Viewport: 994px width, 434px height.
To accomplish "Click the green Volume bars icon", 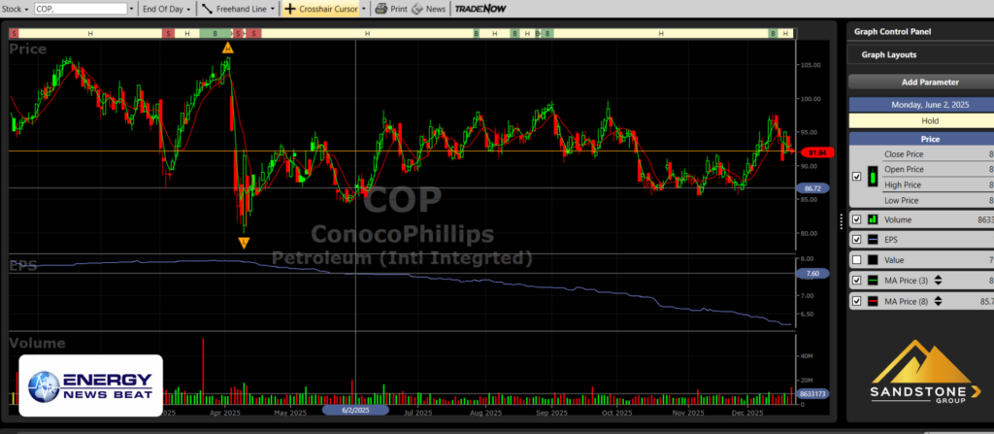I will click(873, 219).
